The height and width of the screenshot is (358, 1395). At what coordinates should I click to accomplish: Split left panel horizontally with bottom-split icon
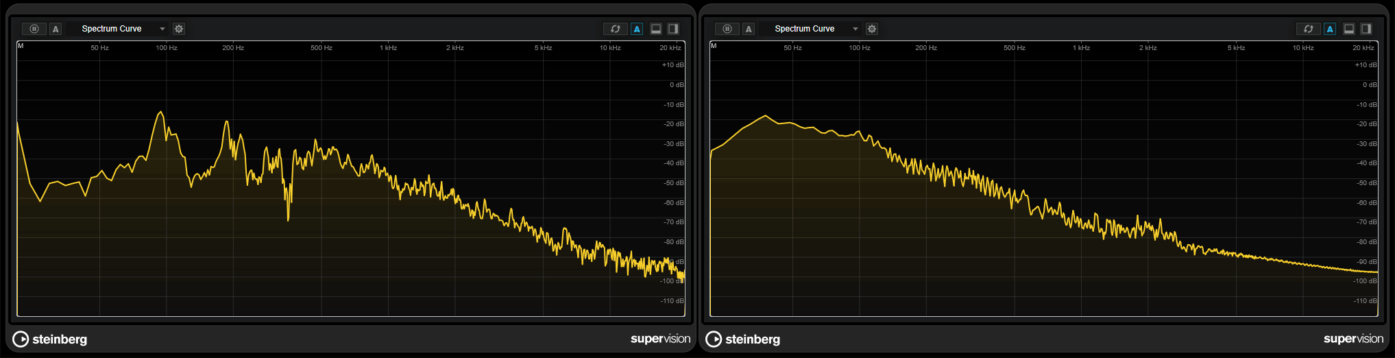[x=656, y=29]
